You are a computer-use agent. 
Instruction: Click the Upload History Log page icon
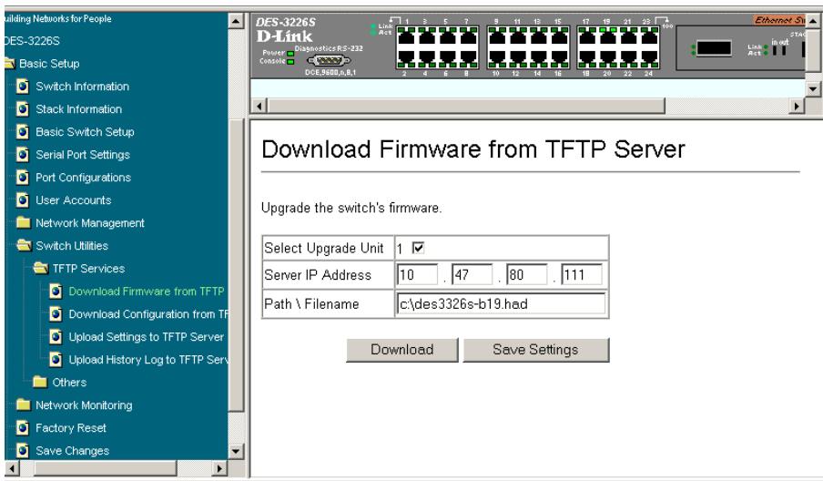click(56, 359)
